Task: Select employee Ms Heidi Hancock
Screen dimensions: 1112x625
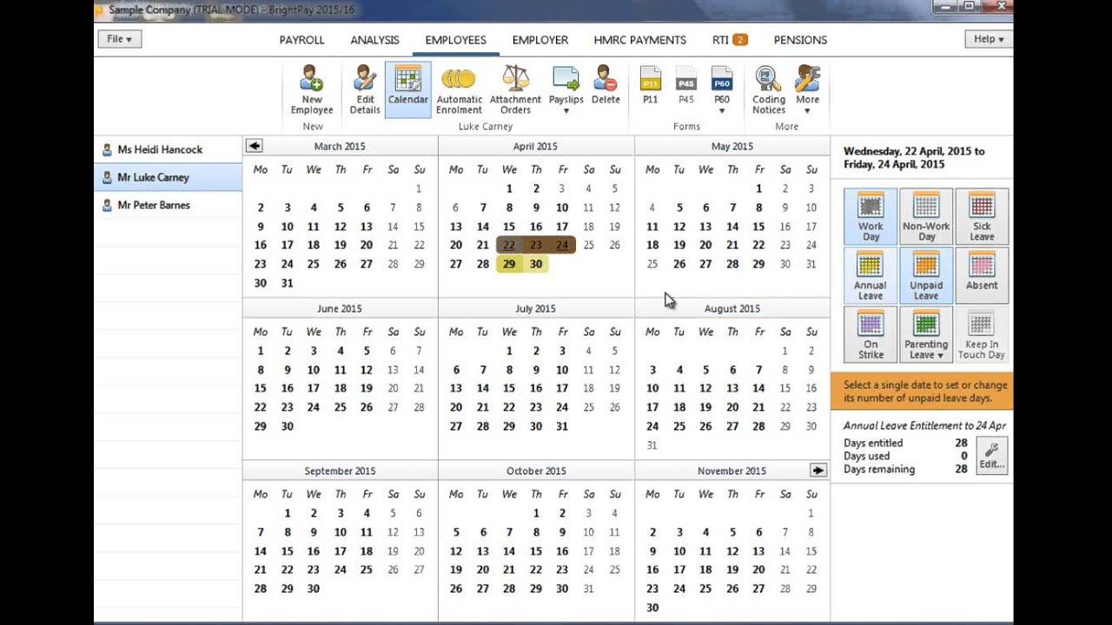Action: [x=168, y=149]
